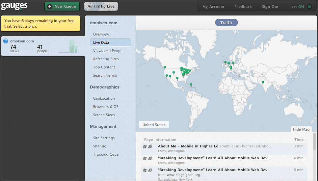Click the views bar chart for dmolsen.com
The image size is (318, 181).
pyautogui.click(x=68, y=46)
